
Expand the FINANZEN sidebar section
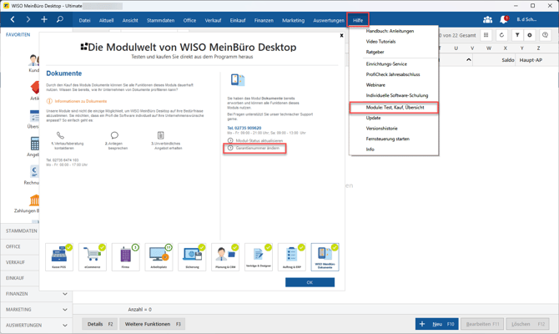pyautogui.click(x=64, y=294)
